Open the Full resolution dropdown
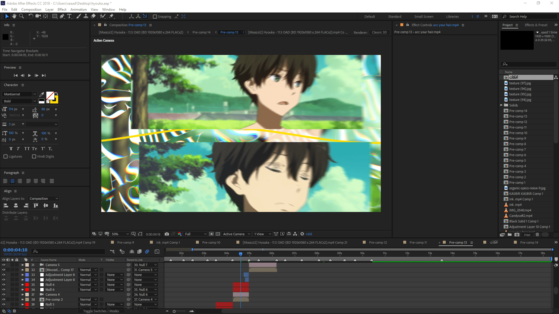This screenshot has height=314, width=559. point(195,234)
